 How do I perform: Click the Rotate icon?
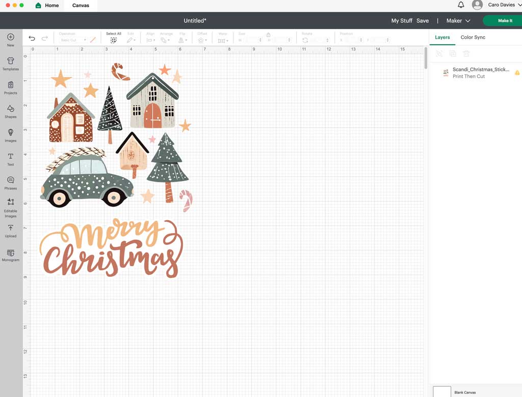[305, 40]
